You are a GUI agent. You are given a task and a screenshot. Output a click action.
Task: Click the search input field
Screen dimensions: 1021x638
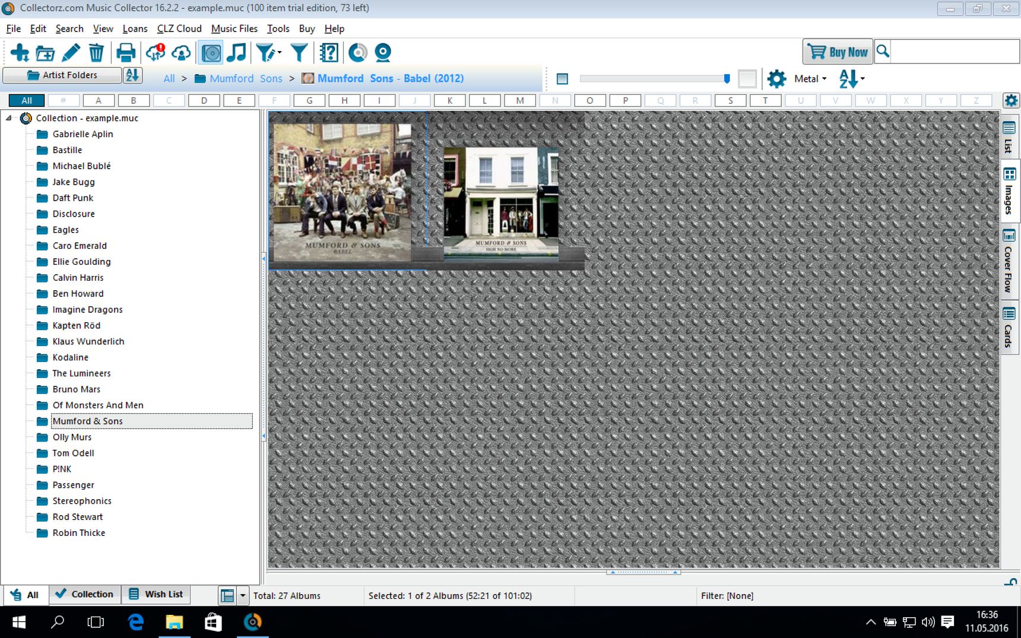955,52
